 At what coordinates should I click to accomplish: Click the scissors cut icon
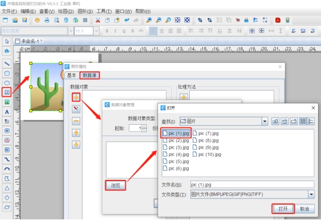[x=98, y=20]
